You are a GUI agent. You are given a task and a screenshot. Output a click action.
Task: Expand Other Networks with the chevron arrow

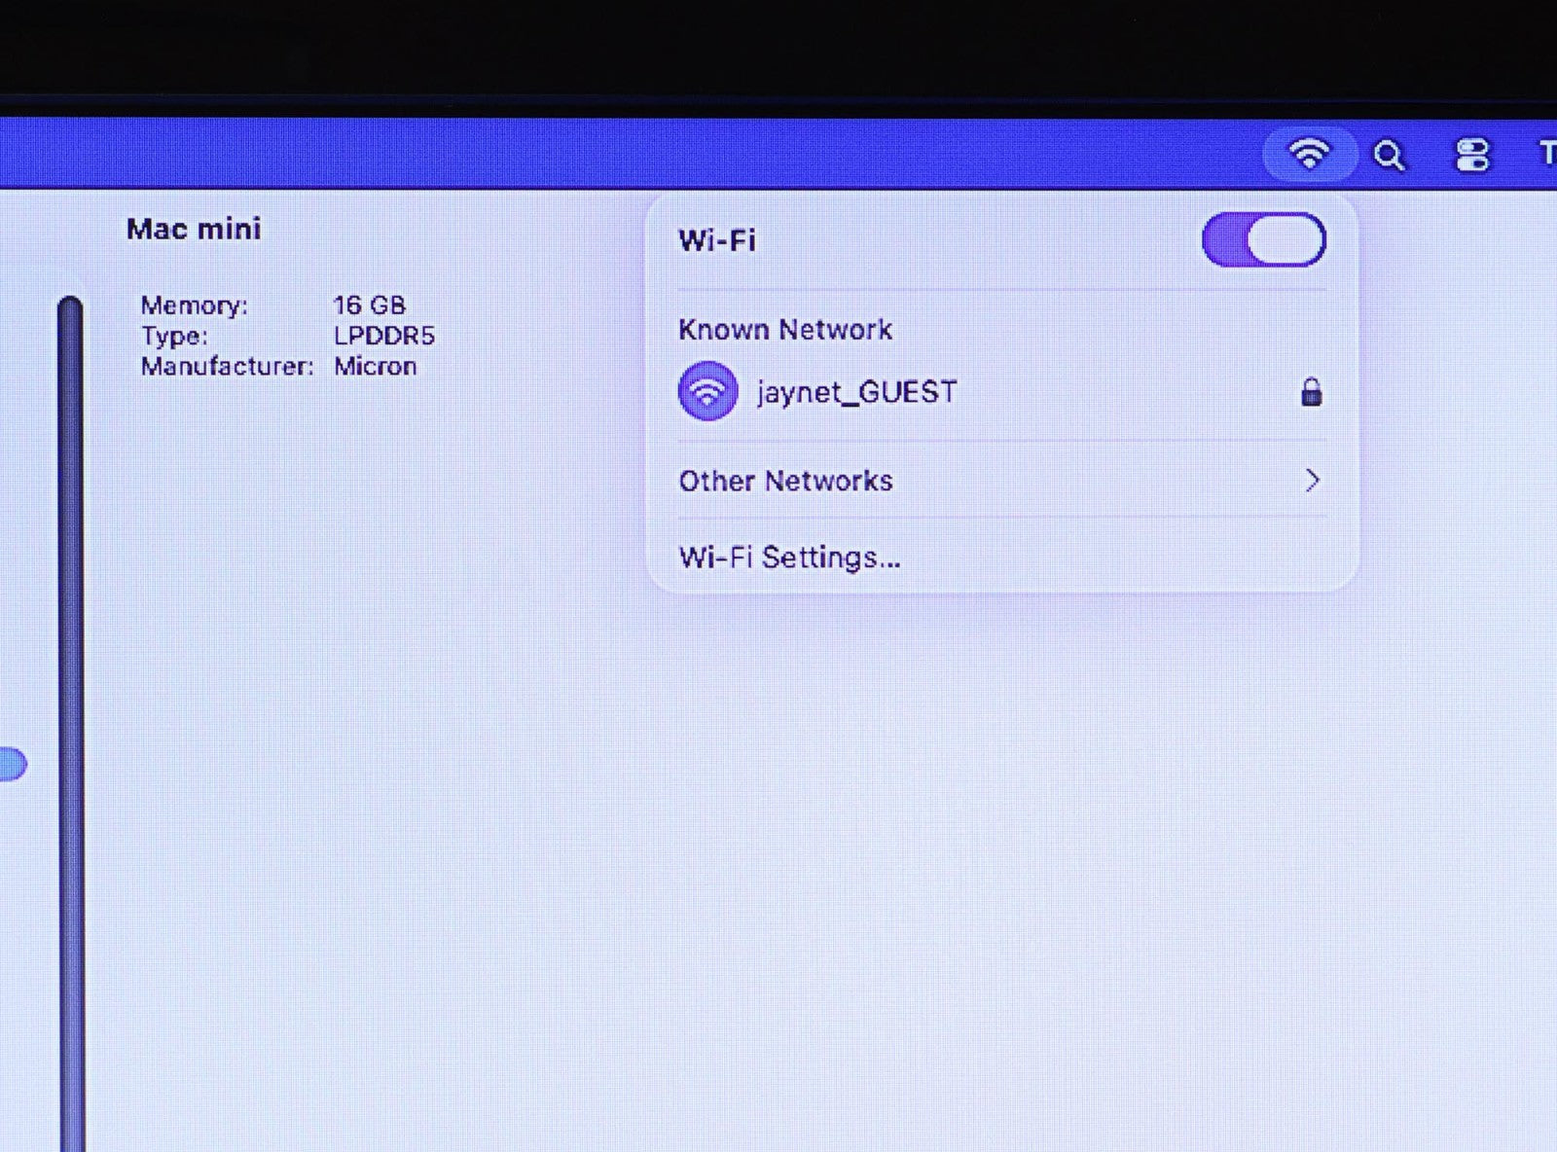pyautogui.click(x=1312, y=480)
